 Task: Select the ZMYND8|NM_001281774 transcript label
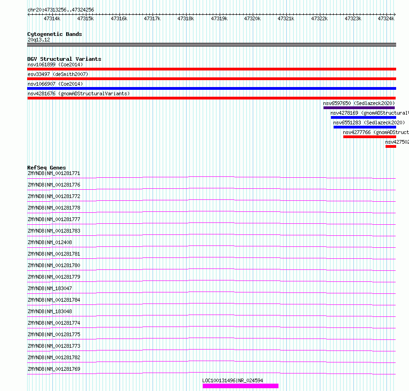[54, 323]
